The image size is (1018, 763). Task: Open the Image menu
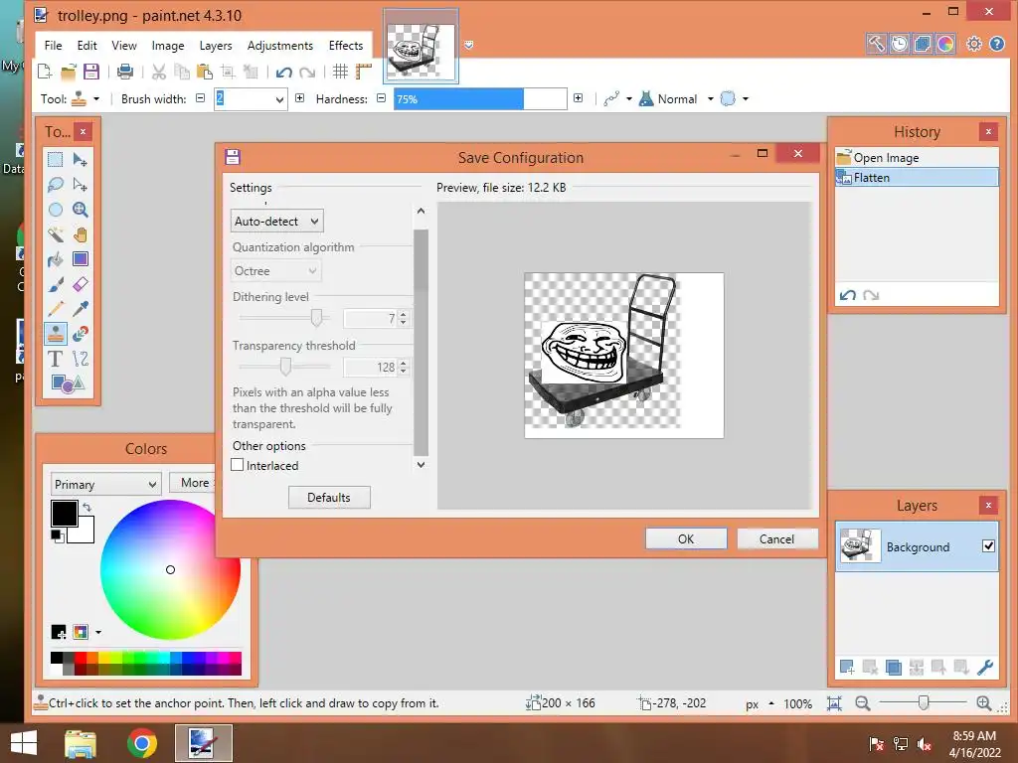click(x=167, y=46)
